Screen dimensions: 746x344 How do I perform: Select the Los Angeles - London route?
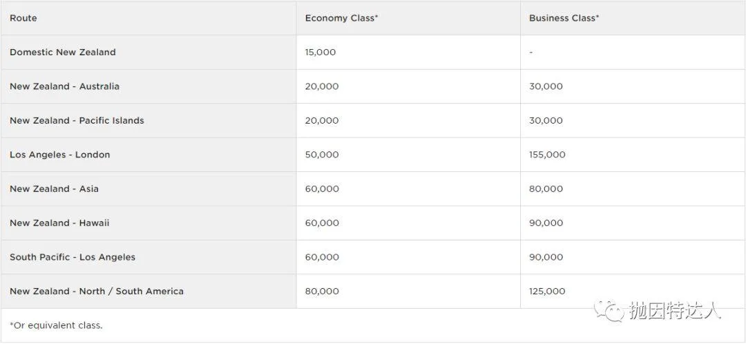click(59, 155)
